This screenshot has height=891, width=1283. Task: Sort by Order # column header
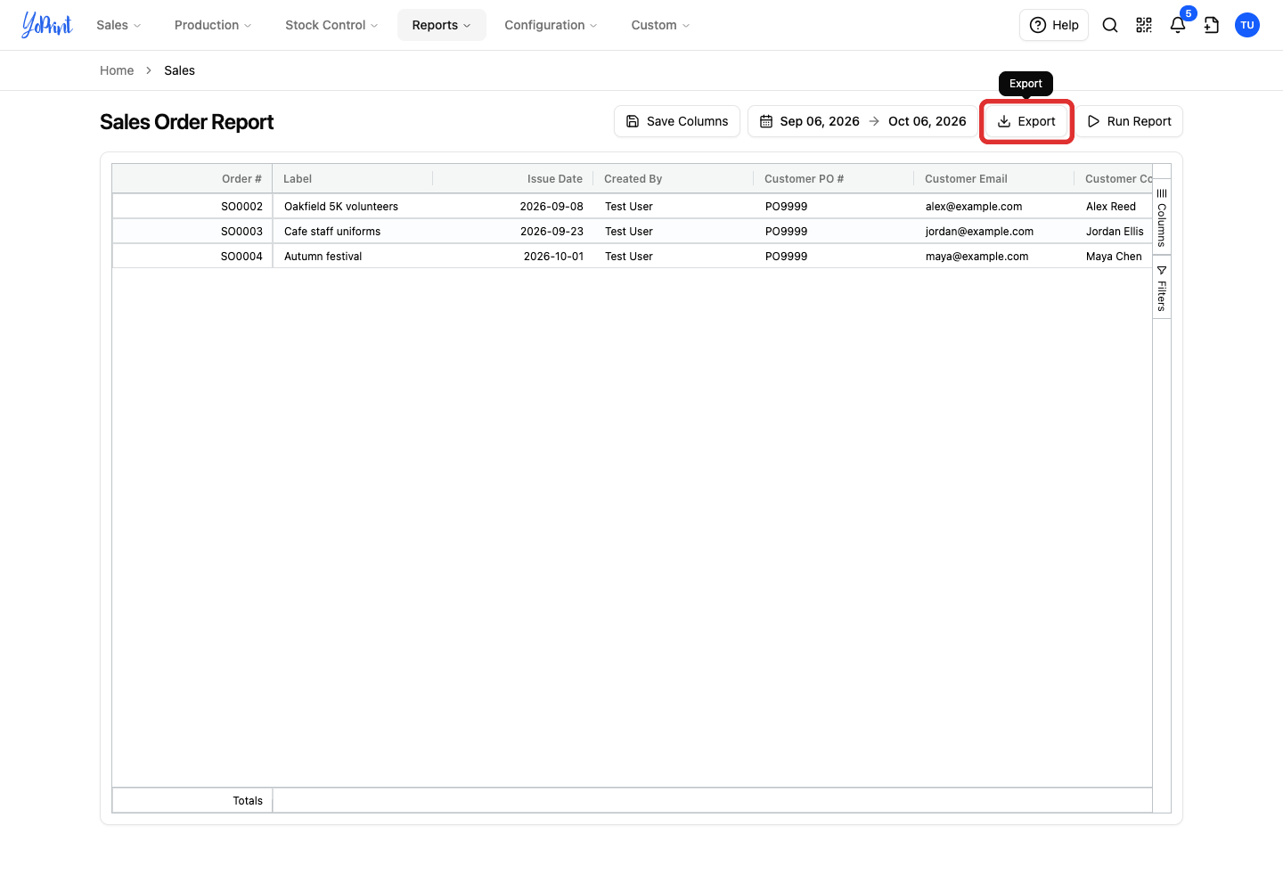[192, 179]
